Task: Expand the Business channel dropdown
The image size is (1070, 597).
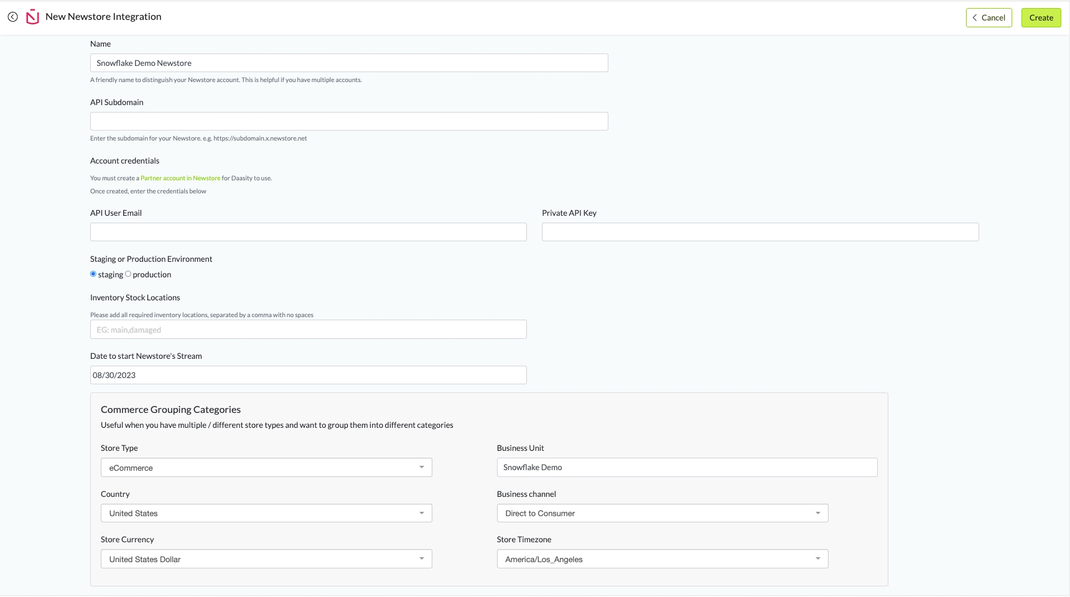Action: pos(662,513)
